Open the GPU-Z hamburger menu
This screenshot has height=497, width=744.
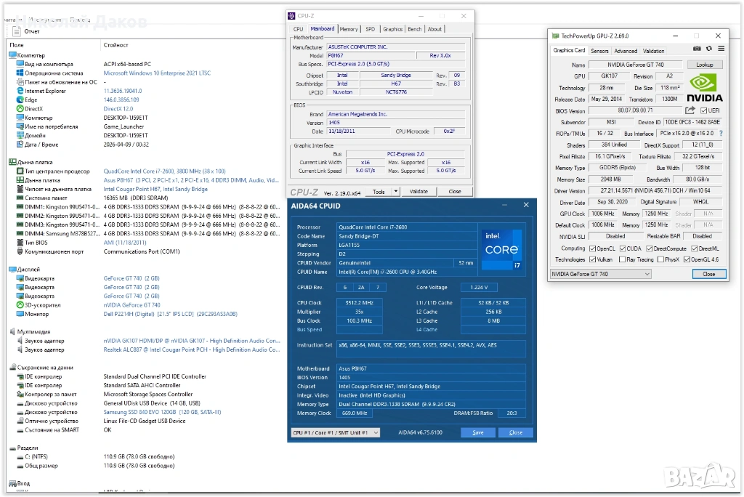tap(721, 49)
